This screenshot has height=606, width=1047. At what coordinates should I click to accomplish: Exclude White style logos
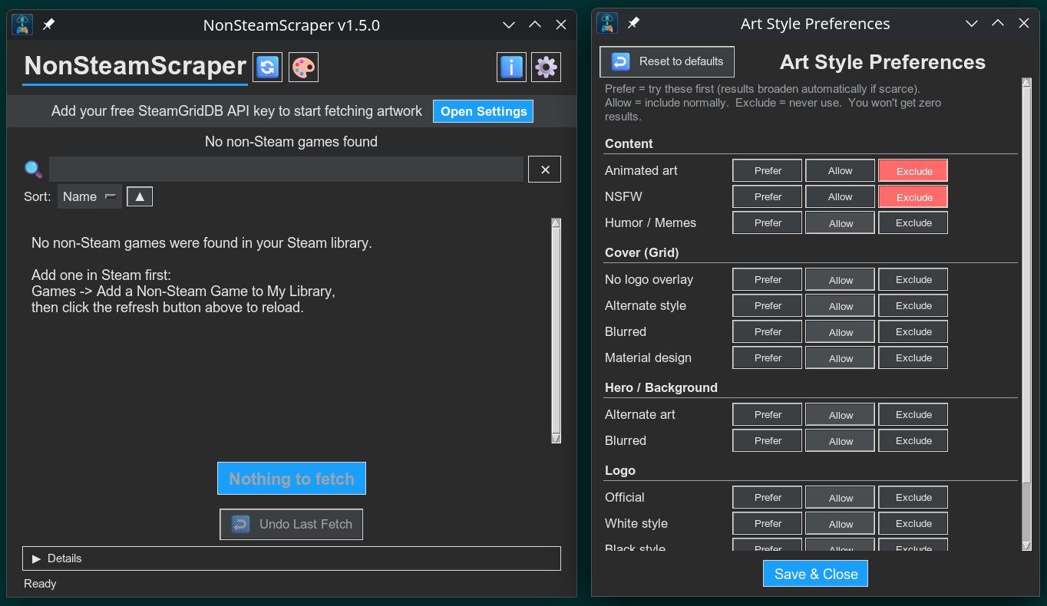pyautogui.click(x=913, y=523)
